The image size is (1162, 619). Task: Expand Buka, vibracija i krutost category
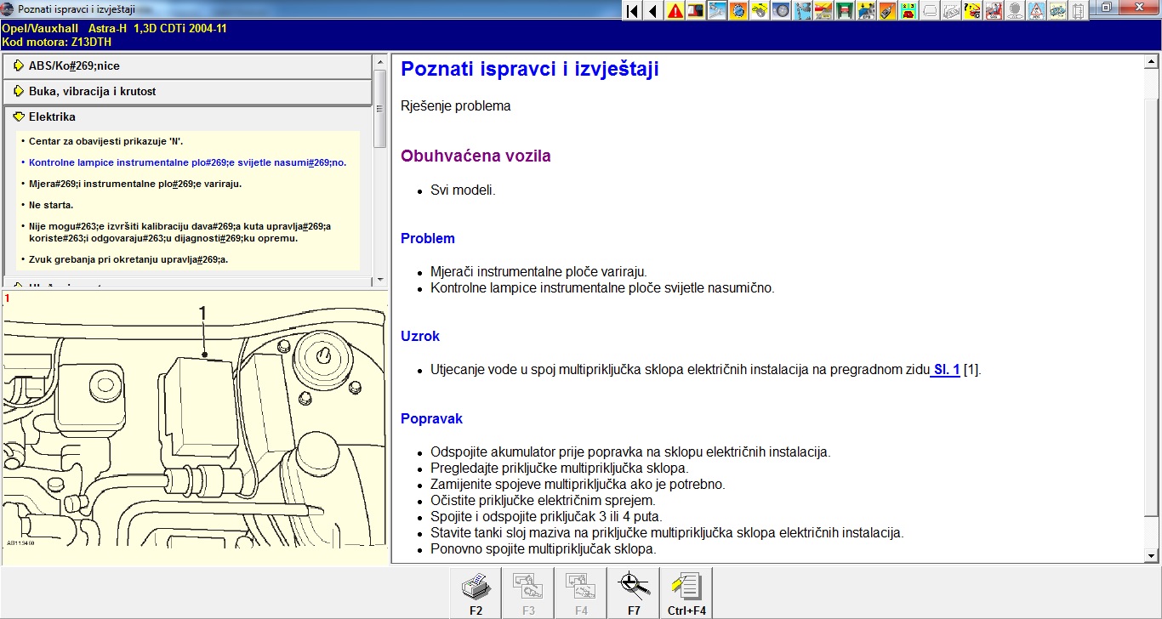tap(188, 92)
